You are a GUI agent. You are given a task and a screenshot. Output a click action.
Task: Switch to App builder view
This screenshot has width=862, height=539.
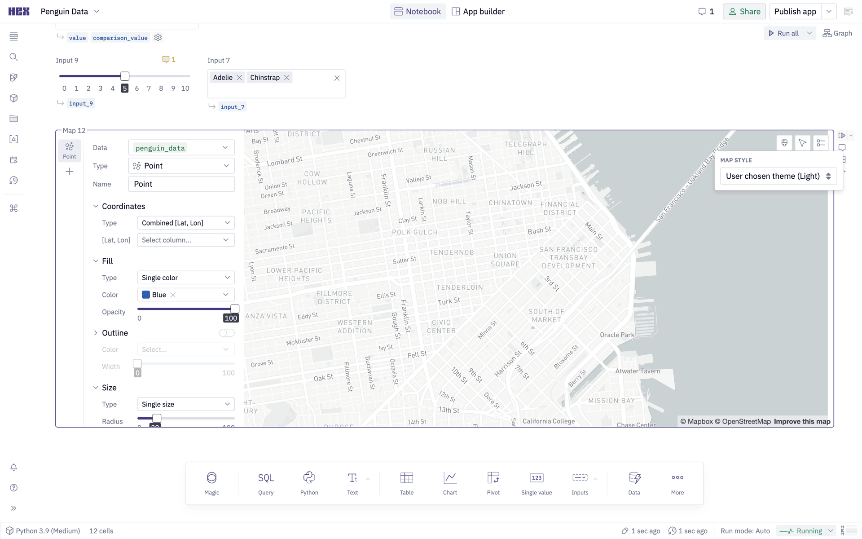click(x=478, y=12)
